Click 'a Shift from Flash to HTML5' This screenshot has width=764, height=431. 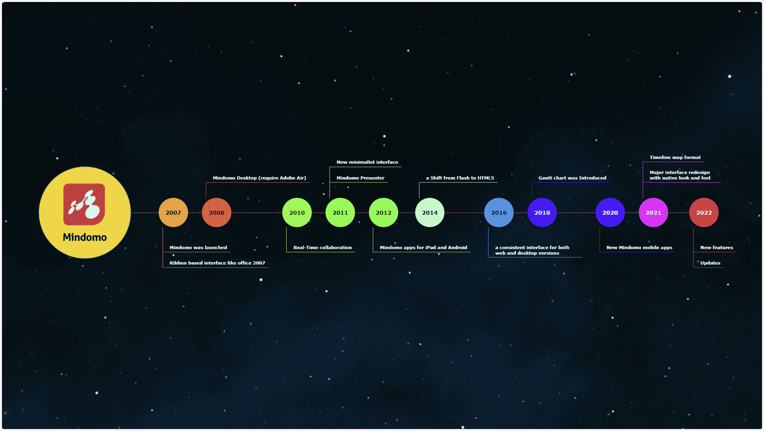pos(460,178)
